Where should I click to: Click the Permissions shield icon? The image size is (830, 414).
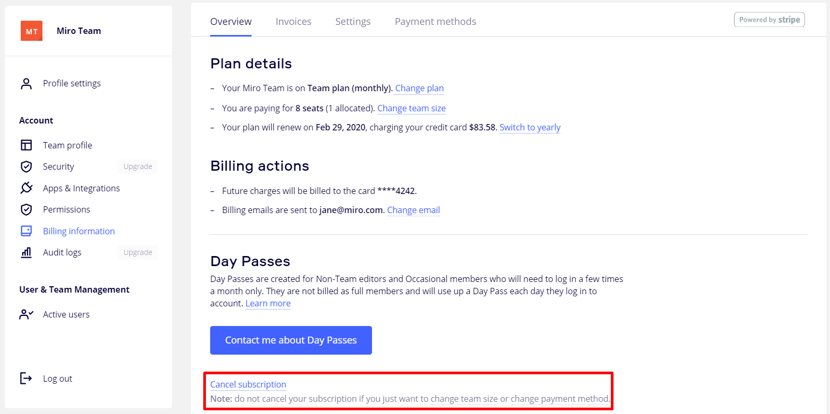[26, 209]
